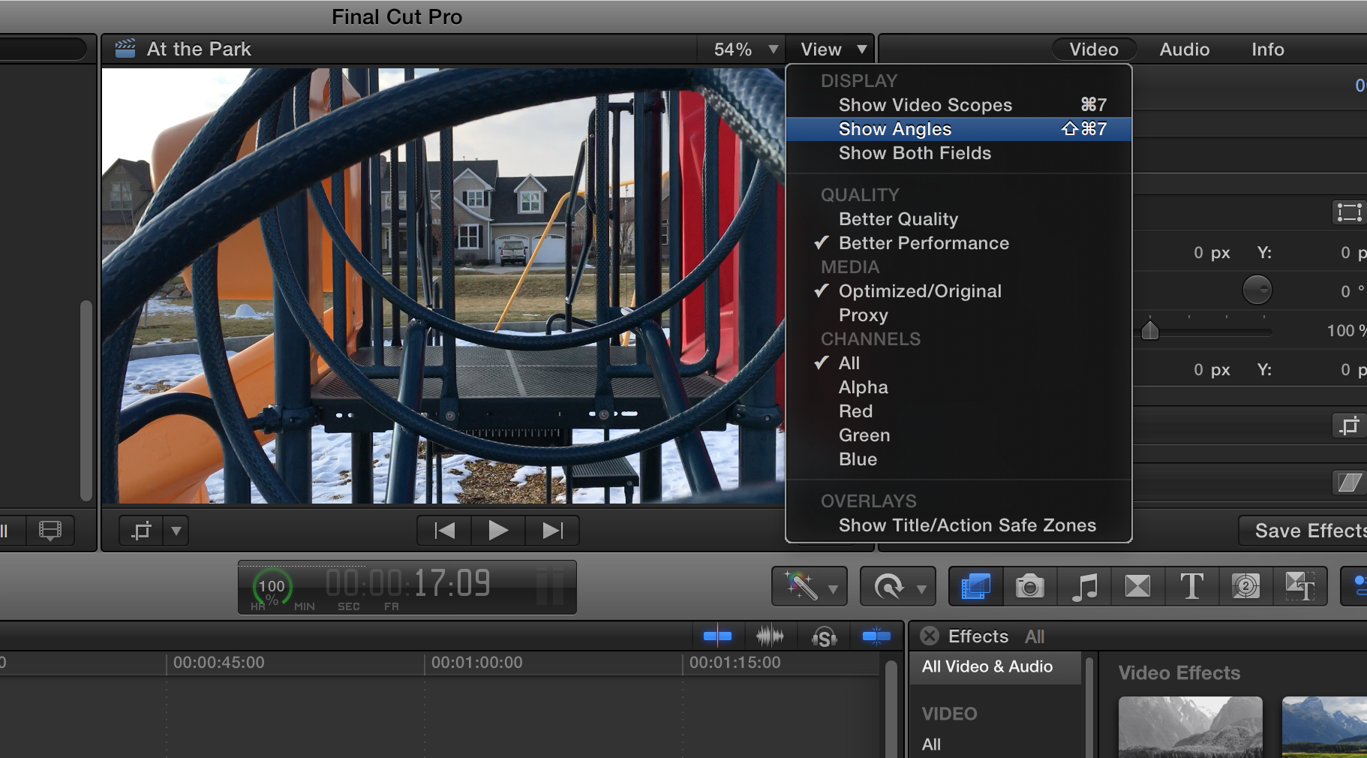
Task: Toggle snapping icon in timeline
Action: [x=876, y=636]
